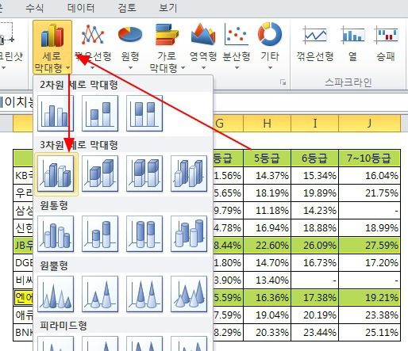This screenshot has height=351, width=408.
Task: Click cell with value 14.37%
Action: pos(267,175)
